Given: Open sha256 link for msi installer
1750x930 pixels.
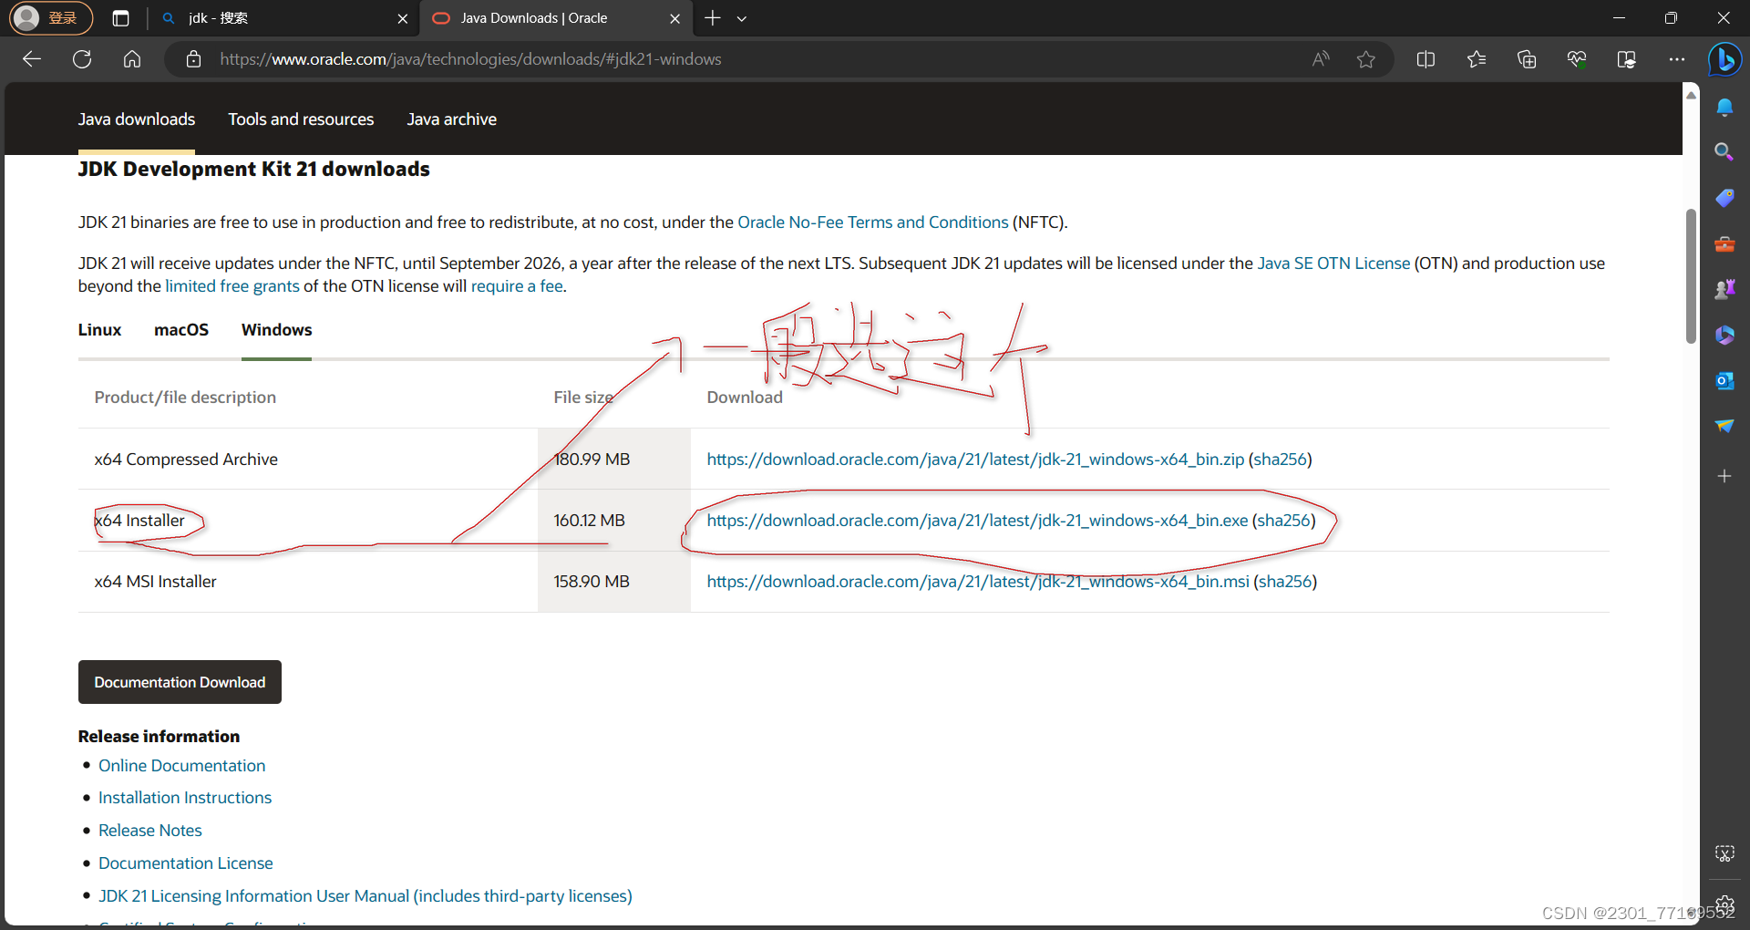Looking at the screenshot, I should (1285, 582).
